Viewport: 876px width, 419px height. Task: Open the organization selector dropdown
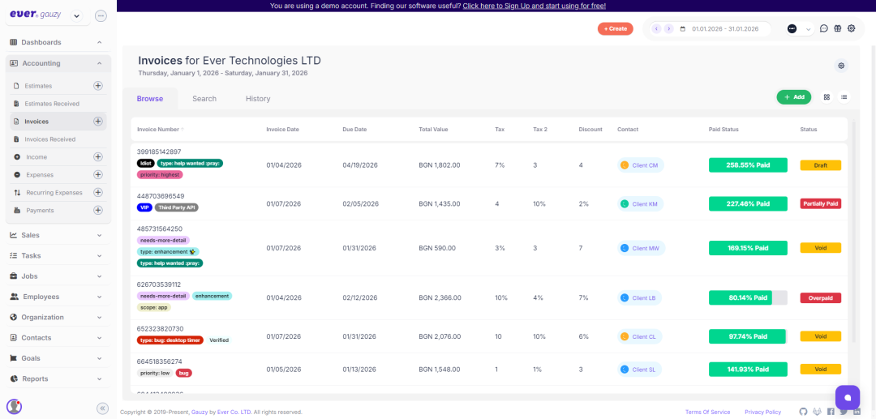coord(798,29)
